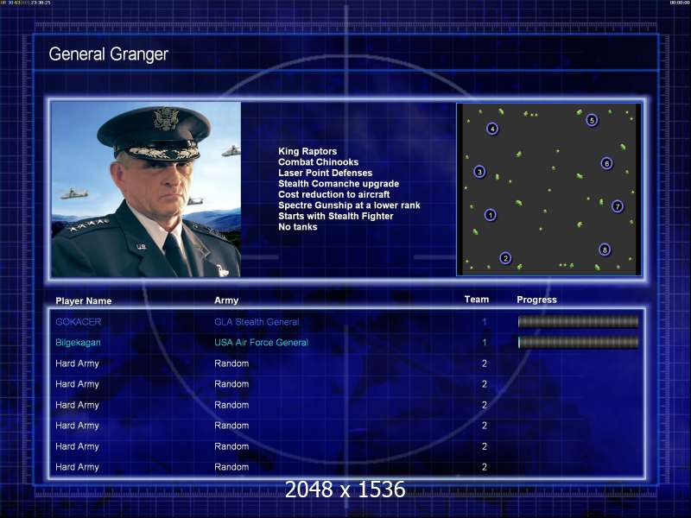Click the General Granger title text

[109, 54]
